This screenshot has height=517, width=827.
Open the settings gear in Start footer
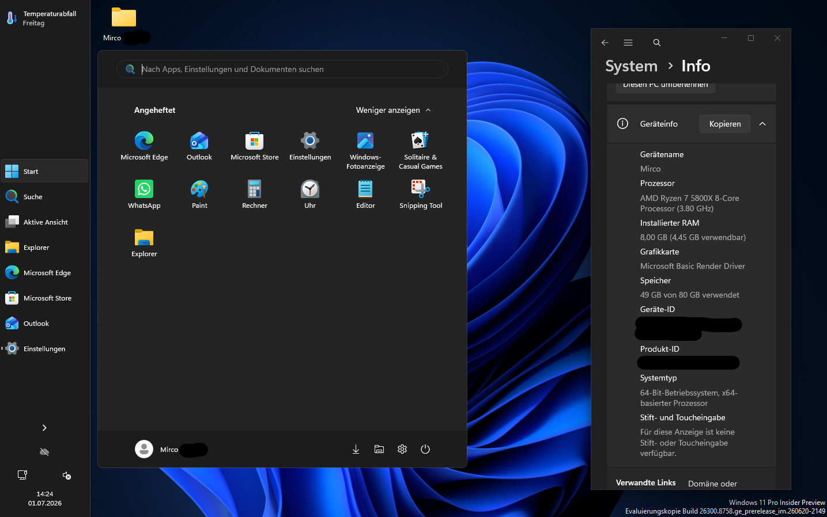[402, 449]
